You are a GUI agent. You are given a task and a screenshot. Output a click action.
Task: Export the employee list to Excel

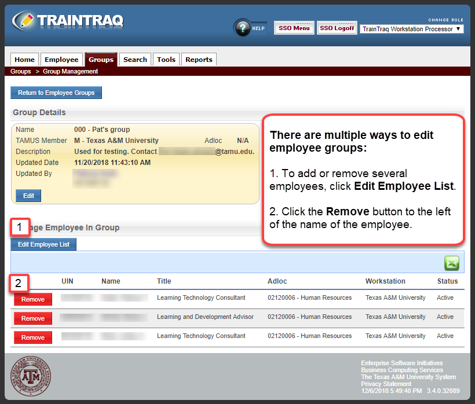(x=451, y=263)
